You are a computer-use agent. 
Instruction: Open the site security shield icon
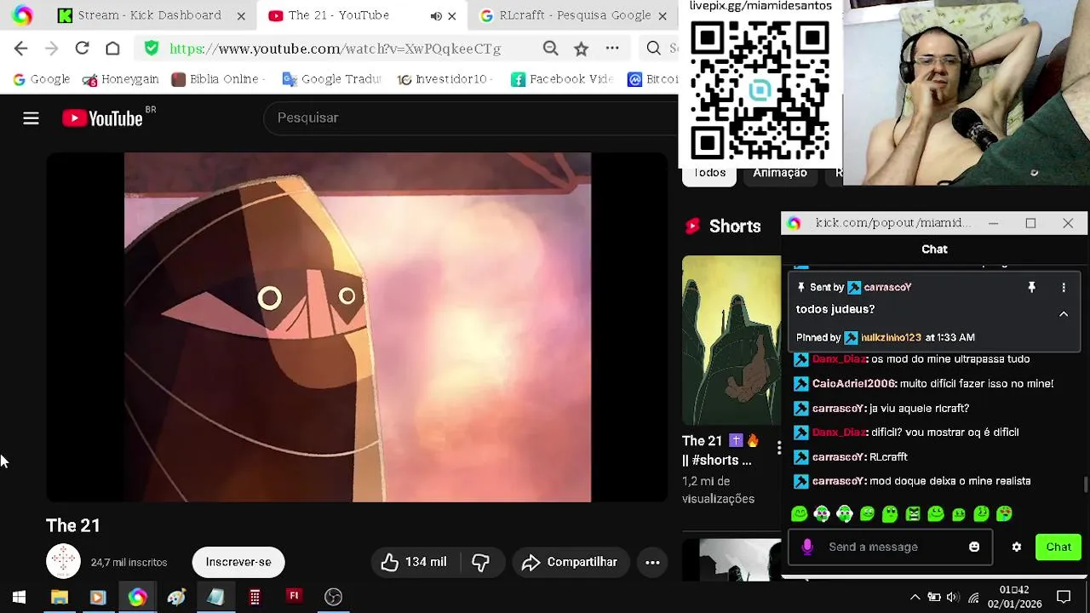152,49
